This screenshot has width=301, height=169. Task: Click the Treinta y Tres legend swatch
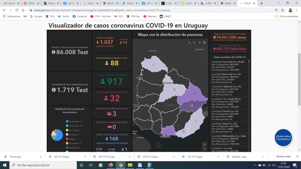[67, 126]
